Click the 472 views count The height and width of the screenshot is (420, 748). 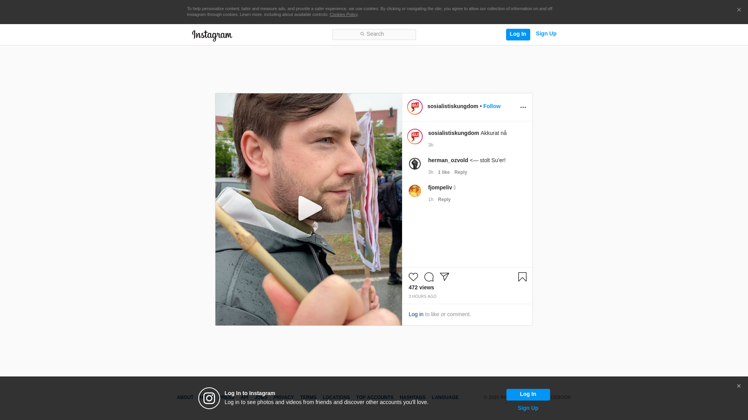pos(421,287)
